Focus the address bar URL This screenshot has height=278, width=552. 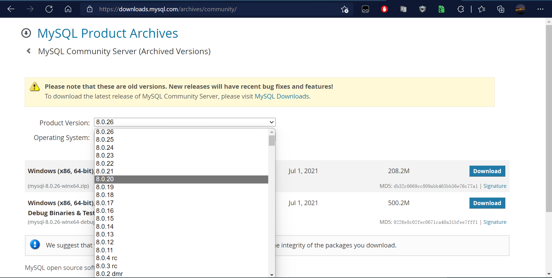[x=168, y=9]
